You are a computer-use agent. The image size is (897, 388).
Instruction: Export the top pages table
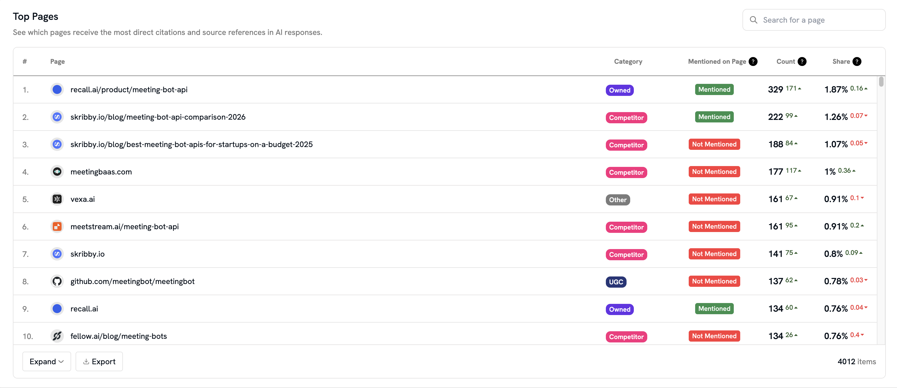[x=99, y=361]
